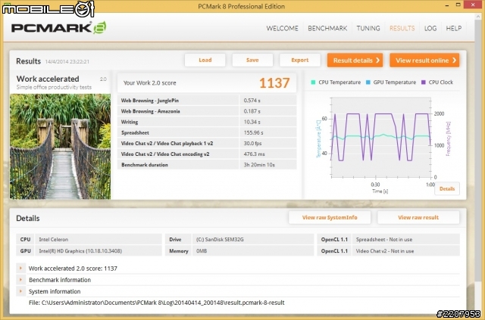Click the '155.96 s' spreadsheet value
Image resolution: width=485 pixels, height=320 pixels.
(253, 133)
